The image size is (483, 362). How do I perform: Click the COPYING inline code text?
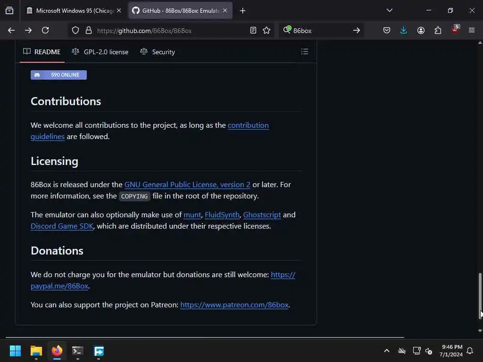134,197
